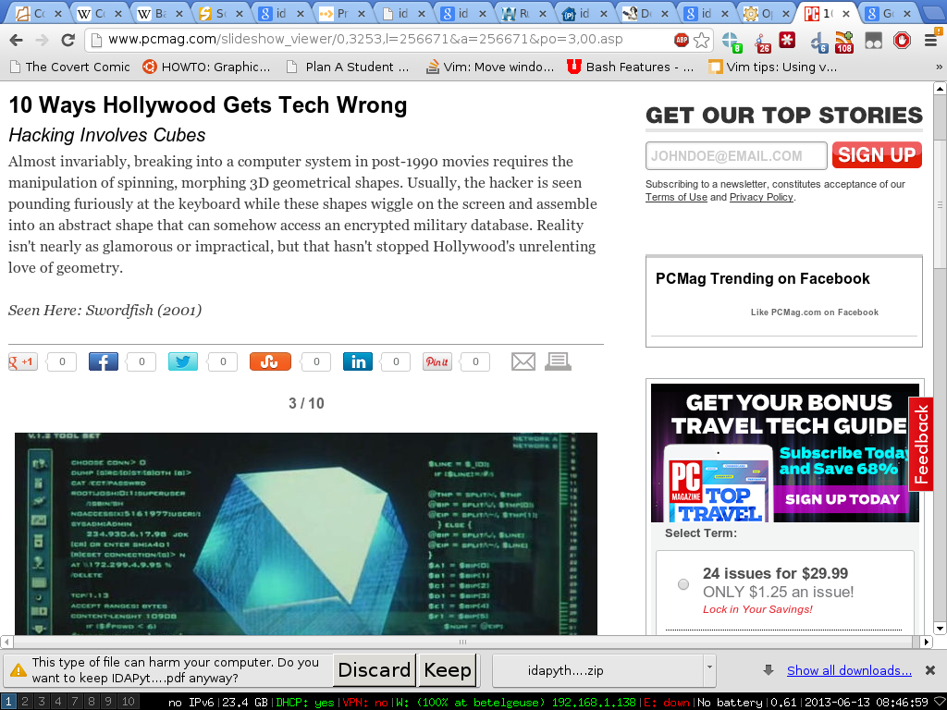Bookmark this page with the star icon
The image size is (947, 710).
(x=701, y=40)
